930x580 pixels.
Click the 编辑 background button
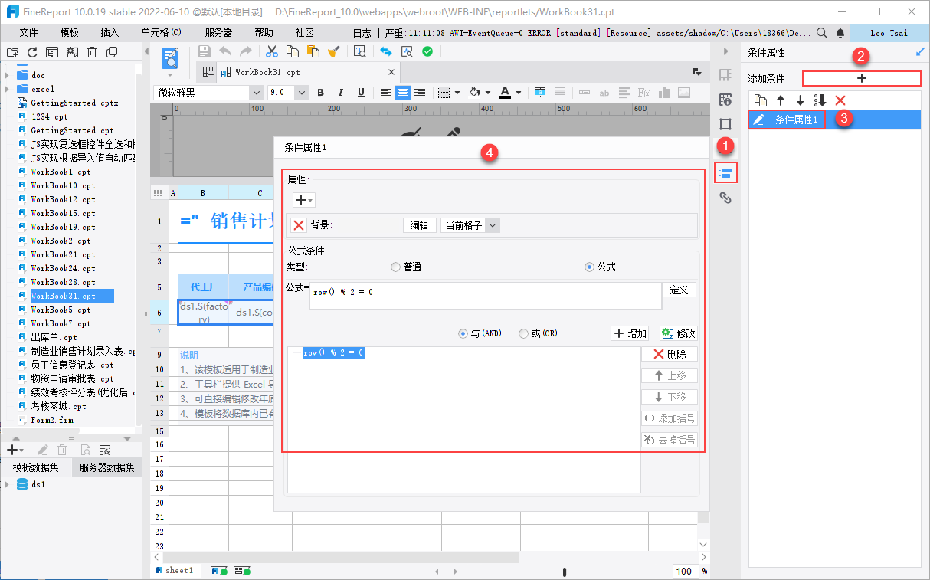[419, 225]
